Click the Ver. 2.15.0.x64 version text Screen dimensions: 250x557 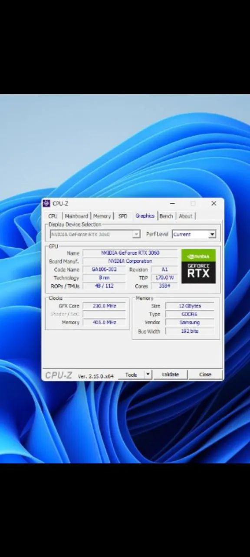pos(95,376)
